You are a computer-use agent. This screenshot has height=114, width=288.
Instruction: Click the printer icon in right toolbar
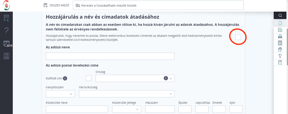(x=280, y=36)
